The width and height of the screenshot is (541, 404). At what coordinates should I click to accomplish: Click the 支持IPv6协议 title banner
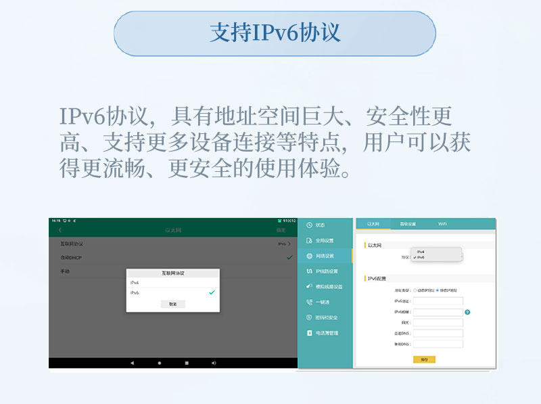(275, 33)
